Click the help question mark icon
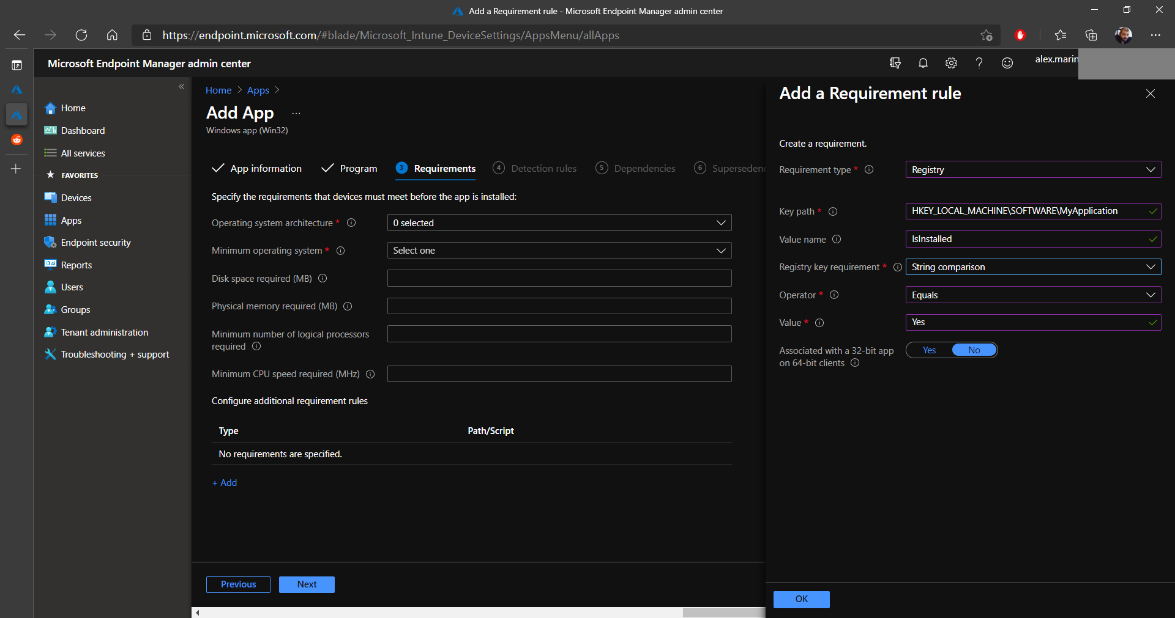Image resolution: width=1175 pixels, height=618 pixels. click(979, 63)
